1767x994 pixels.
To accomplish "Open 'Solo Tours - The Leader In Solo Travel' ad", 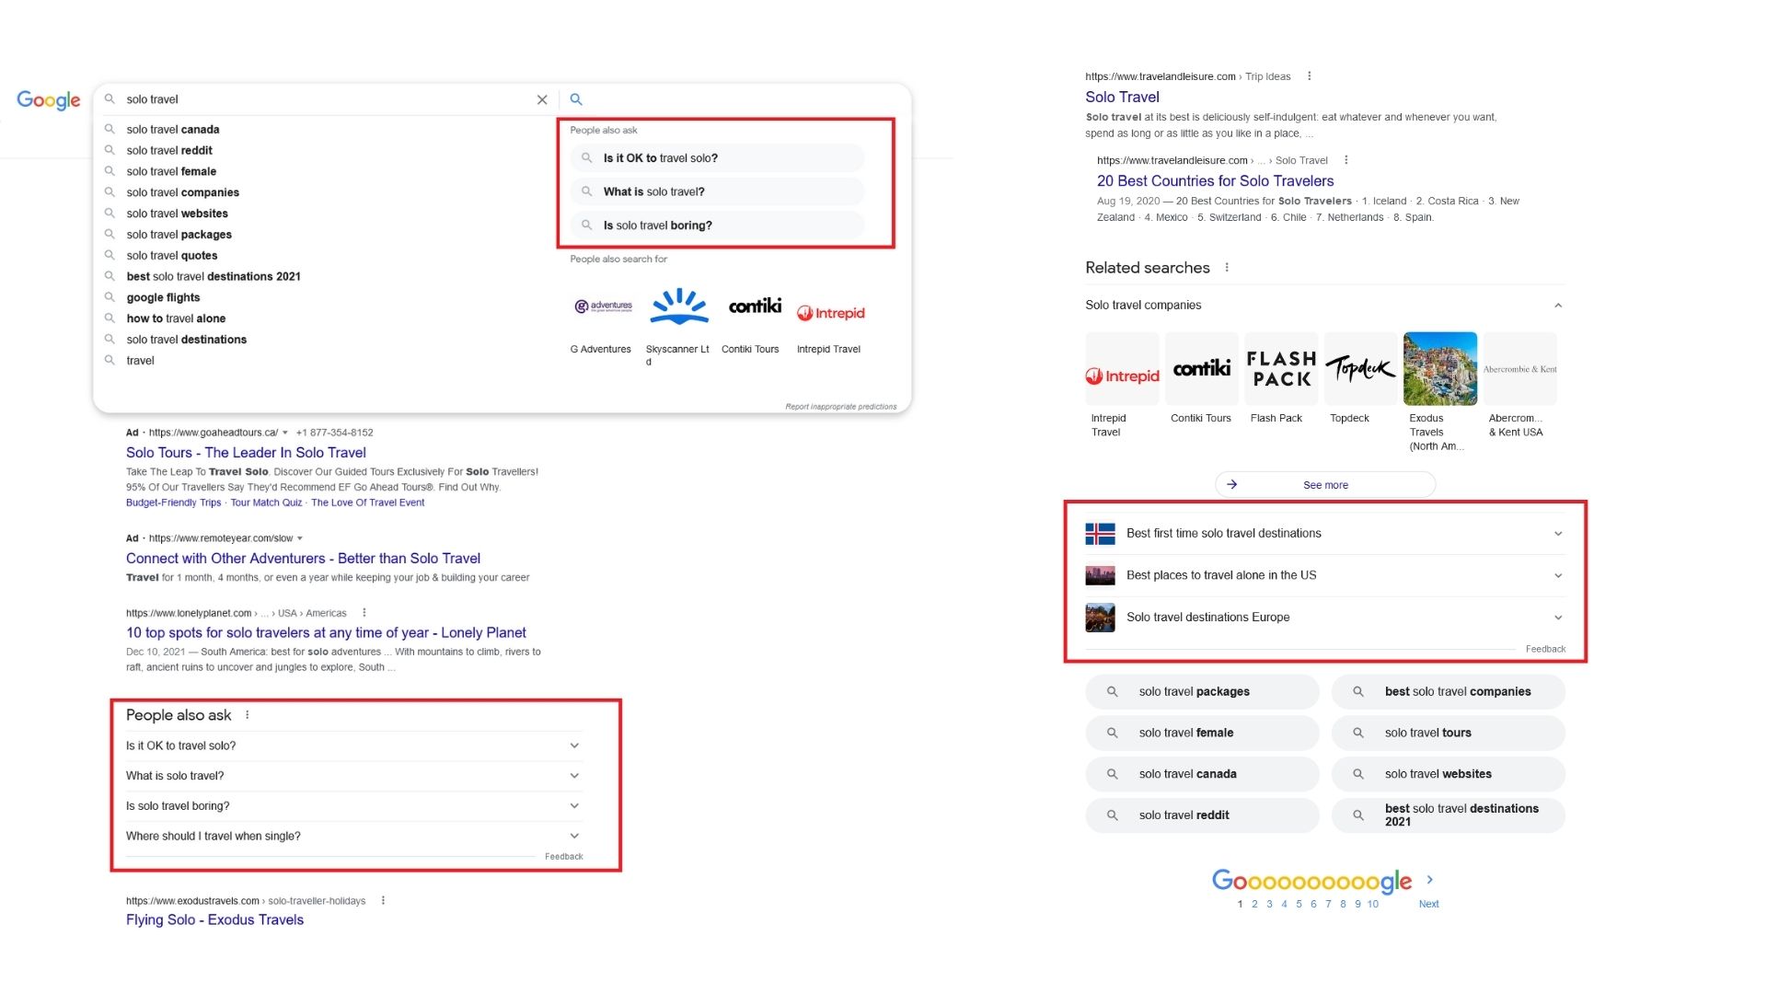I will tap(246, 453).
